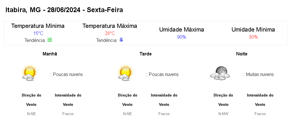Click the Temperatura Máxima heading
Viewport: 291px width, 121px height.
pos(110,26)
